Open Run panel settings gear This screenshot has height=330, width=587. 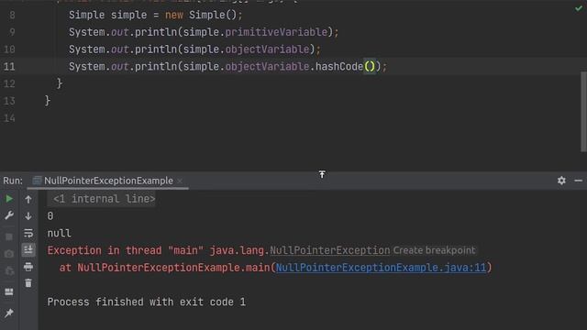point(561,181)
